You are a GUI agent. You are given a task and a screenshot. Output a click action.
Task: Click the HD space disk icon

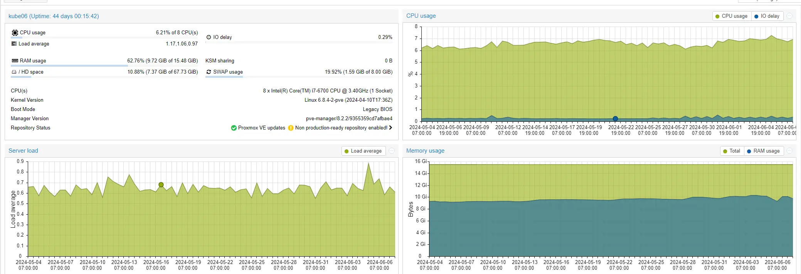click(14, 72)
